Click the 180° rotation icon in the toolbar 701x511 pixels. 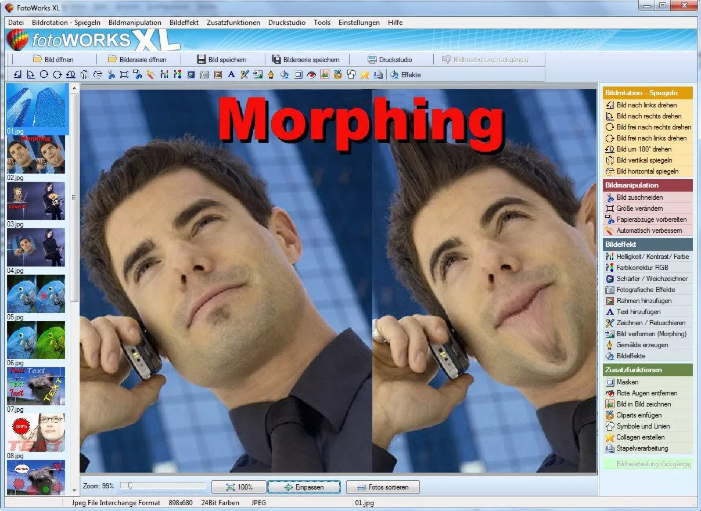(x=70, y=75)
